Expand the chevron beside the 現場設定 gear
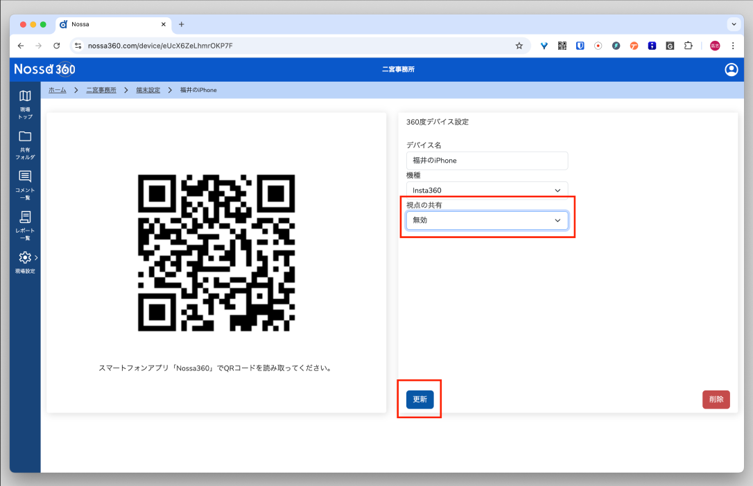Screen dimensions: 753x486 36,258
